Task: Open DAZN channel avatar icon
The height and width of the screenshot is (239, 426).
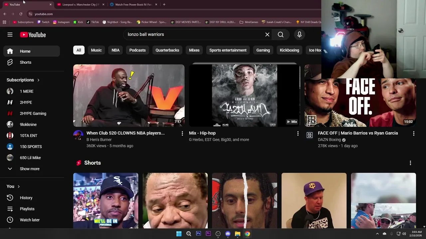Action: [310, 135]
